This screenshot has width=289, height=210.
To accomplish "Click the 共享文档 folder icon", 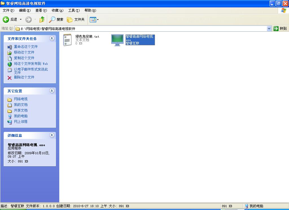I will click(x=10, y=111).
